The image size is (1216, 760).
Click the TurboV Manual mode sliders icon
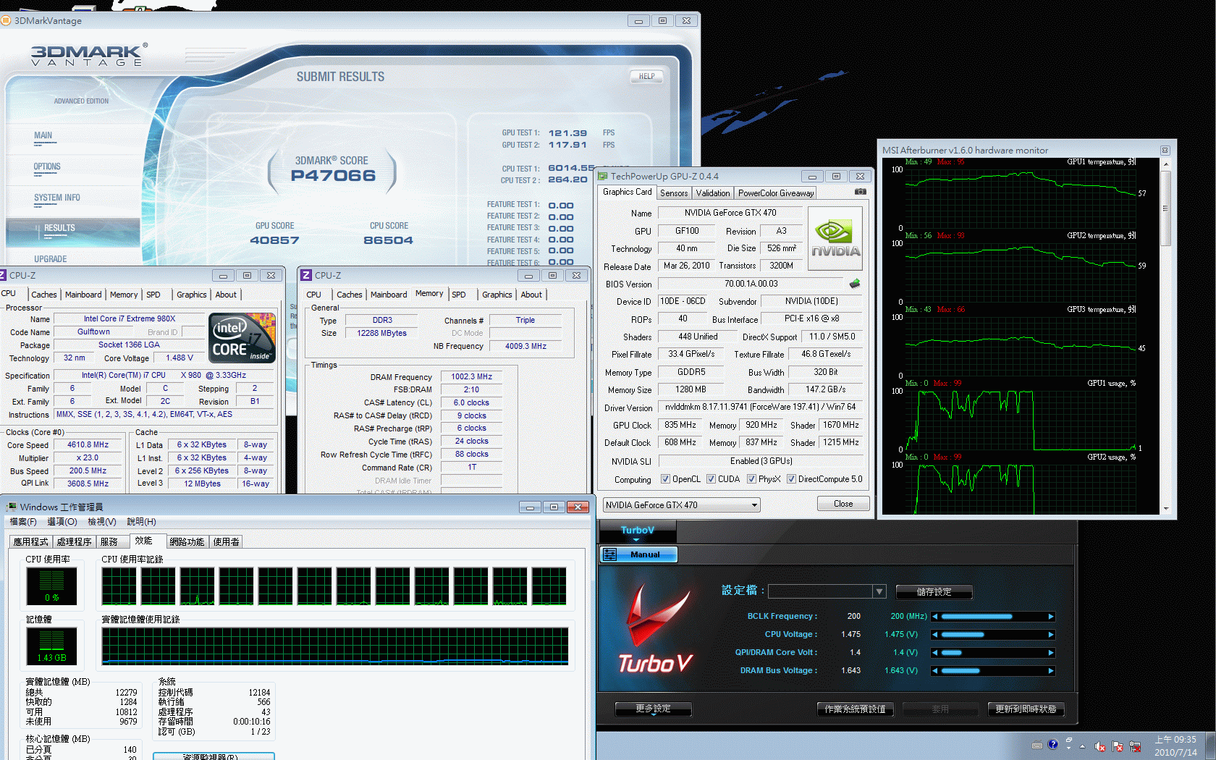(610, 554)
